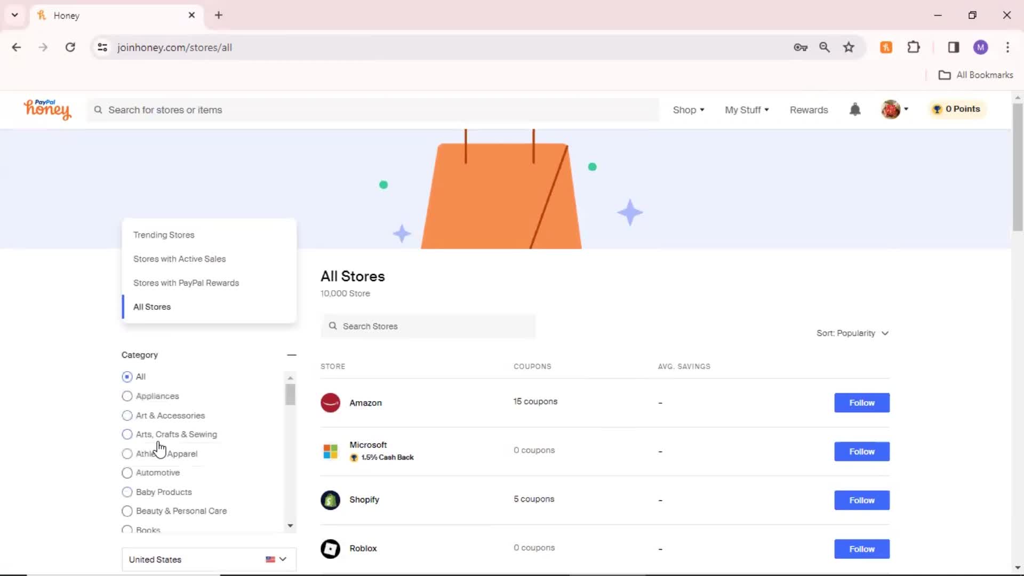Click the password key icon in address bar
The height and width of the screenshot is (576, 1024).
801,47
